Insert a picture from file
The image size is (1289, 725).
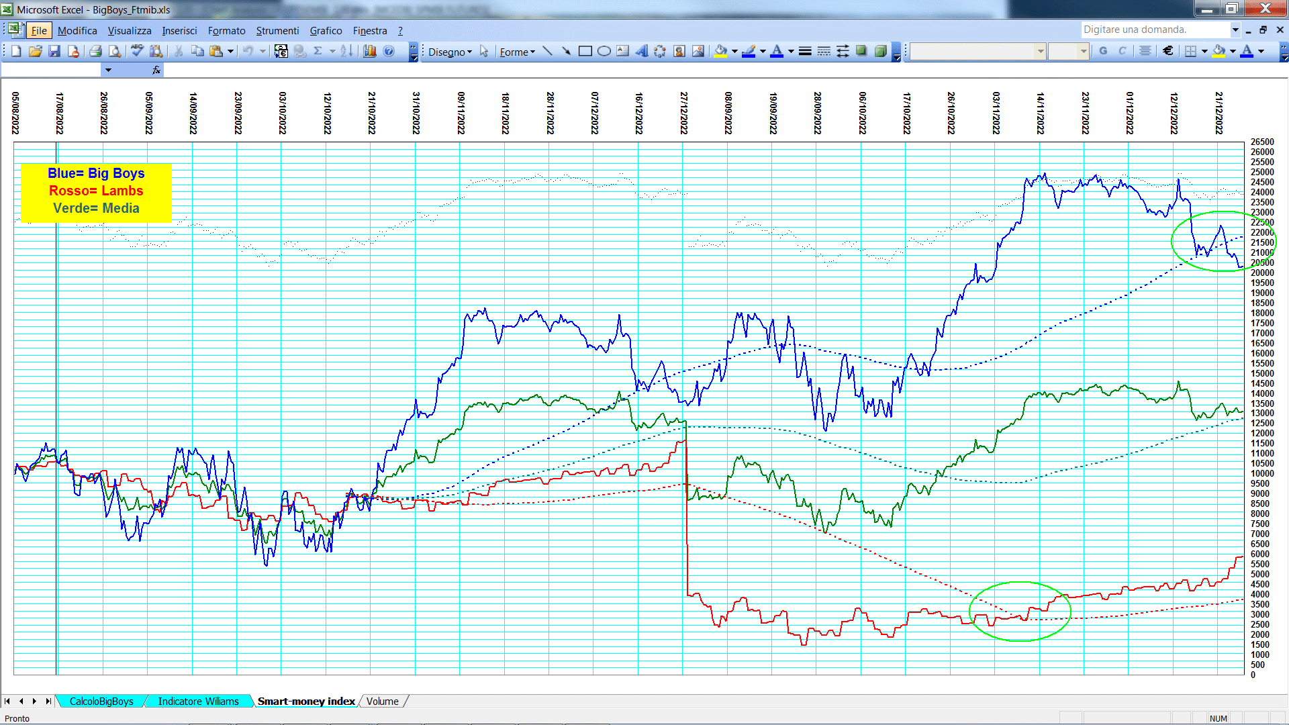click(x=698, y=51)
